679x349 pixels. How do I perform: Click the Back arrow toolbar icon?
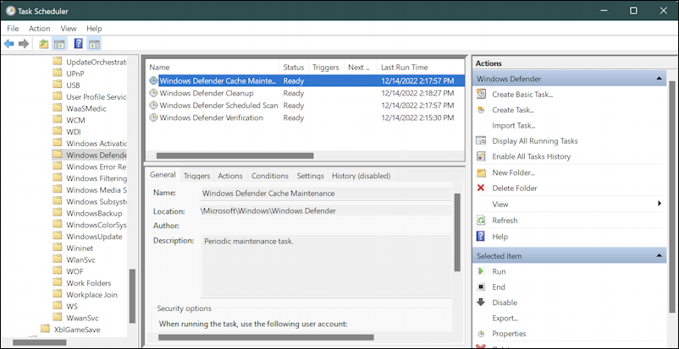pos(9,44)
